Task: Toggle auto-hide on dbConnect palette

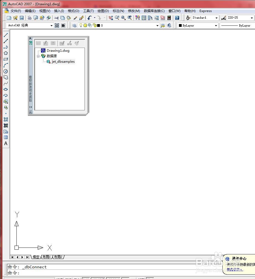Action: coord(31,107)
